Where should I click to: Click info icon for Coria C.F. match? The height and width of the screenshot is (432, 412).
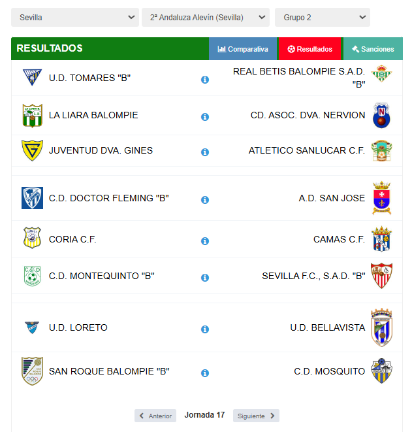205,241
